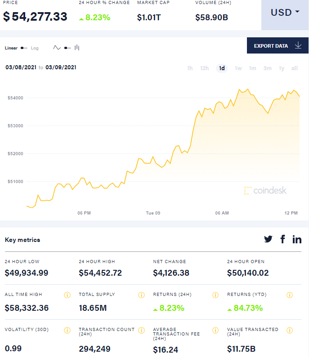Click the Export Data button
Screen dimensions: 309x358
pos(278,46)
